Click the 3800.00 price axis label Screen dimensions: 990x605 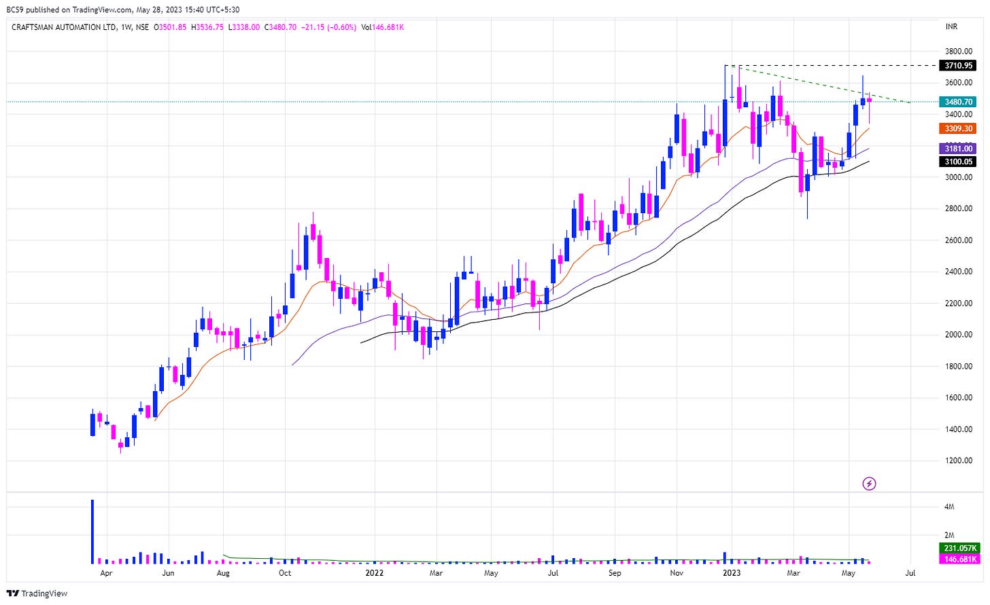click(958, 52)
